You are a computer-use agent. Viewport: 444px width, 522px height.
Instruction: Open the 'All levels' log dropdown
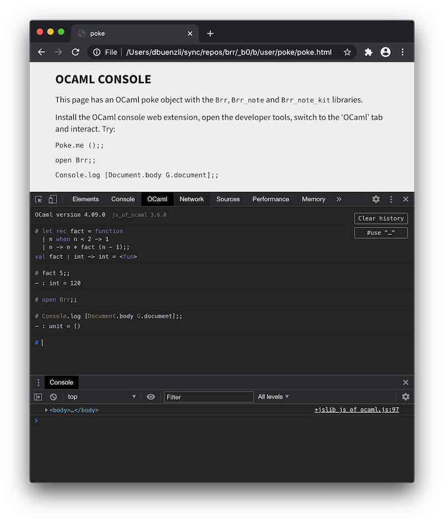tap(273, 397)
